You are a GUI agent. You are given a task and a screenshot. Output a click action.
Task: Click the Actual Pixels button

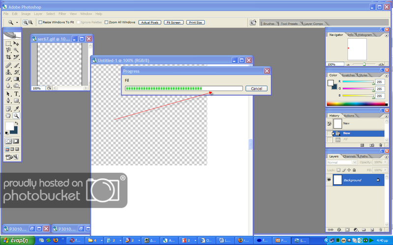[150, 22]
